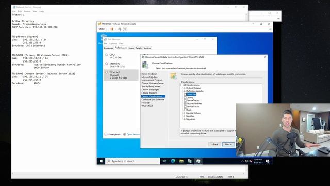
Task: Open Notepad File menu
Action: click(x=14, y=11)
